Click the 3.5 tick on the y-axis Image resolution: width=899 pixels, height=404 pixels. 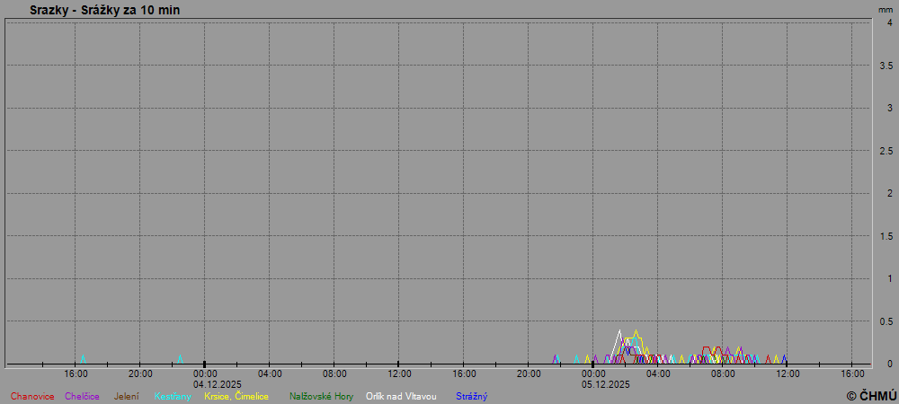(886, 66)
